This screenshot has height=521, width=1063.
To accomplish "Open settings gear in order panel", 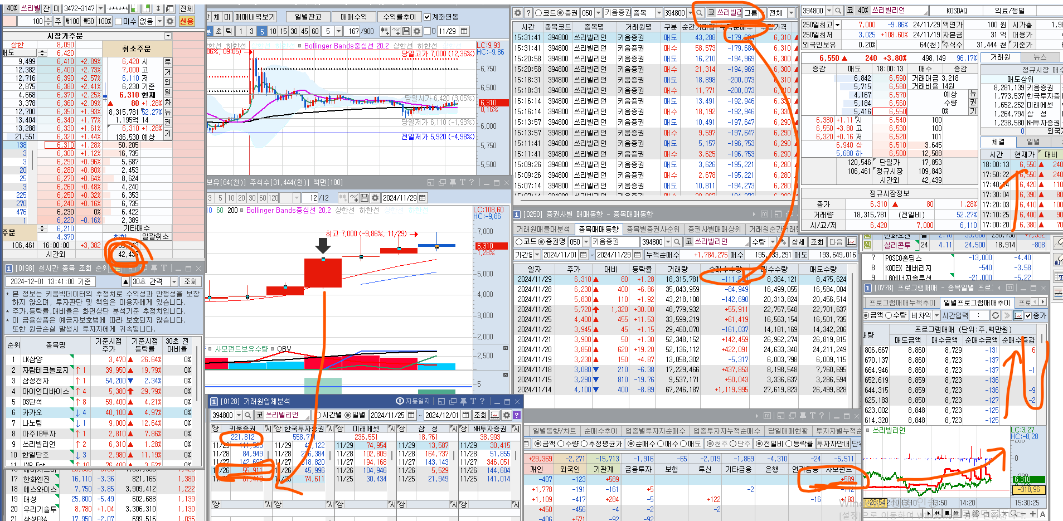I will click(171, 21).
